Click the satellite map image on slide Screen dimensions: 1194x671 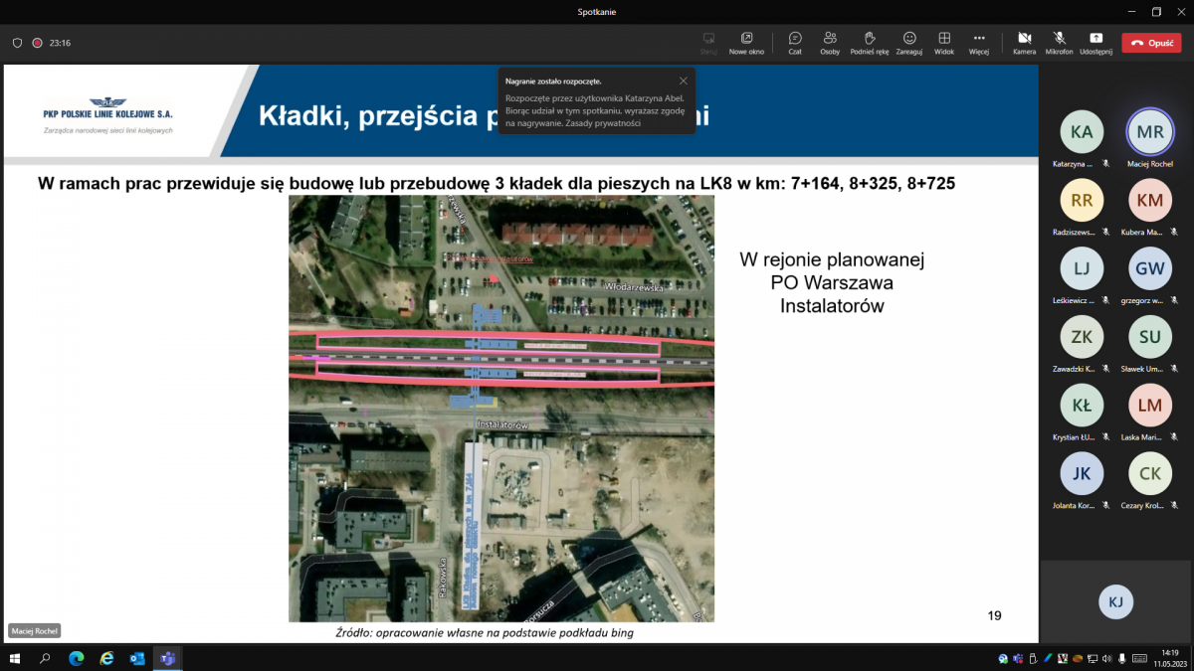click(501, 409)
